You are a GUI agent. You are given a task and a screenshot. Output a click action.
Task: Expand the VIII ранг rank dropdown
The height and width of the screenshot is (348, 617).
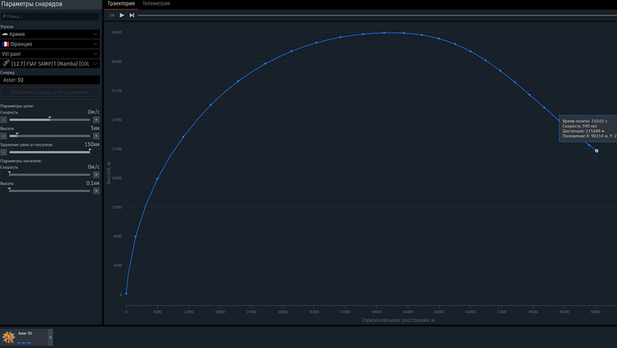50,54
